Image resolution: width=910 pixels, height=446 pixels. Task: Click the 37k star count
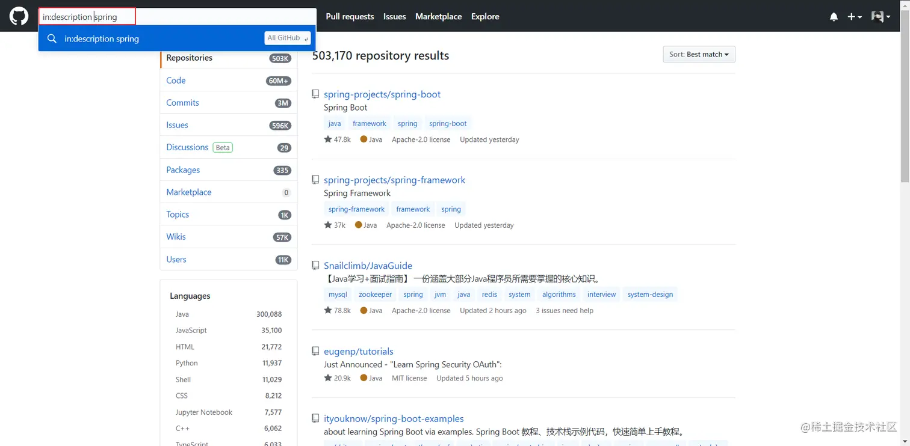[x=335, y=225]
